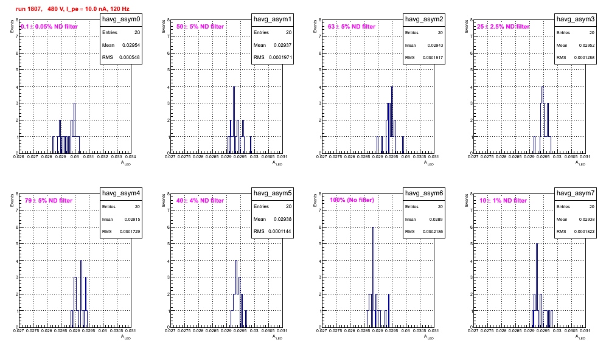
Task: Click the Entries 20 row in havg_asym0 stats
Action: [121, 32]
